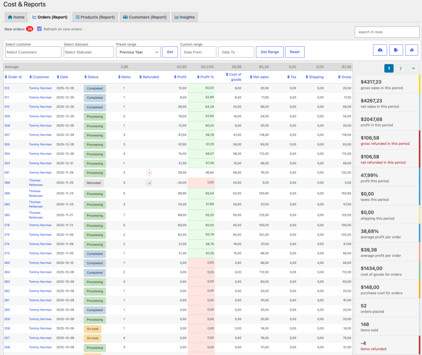This screenshot has height=355, width=422.
Task: Sort by Status column
Action: pyautogui.click(x=91, y=77)
